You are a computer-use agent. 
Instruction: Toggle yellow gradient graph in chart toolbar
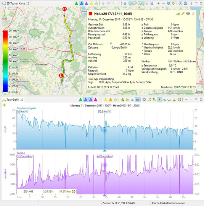[x=106, y=100]
